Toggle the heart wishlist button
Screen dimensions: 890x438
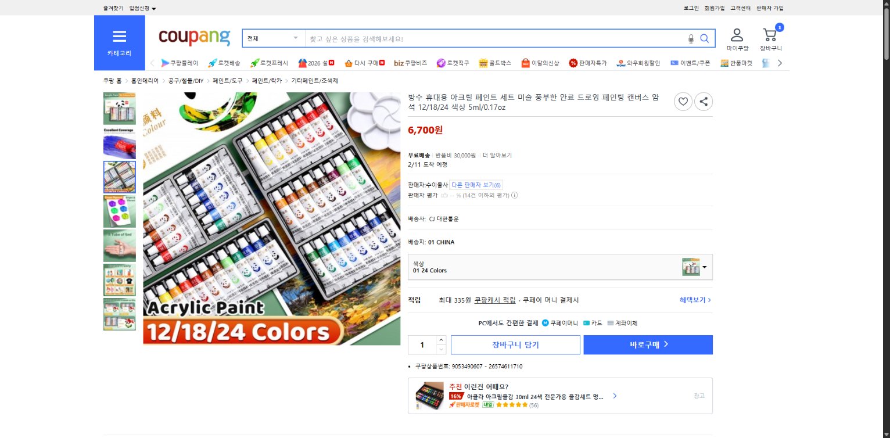pyautogui.click(x=683, y=101)
